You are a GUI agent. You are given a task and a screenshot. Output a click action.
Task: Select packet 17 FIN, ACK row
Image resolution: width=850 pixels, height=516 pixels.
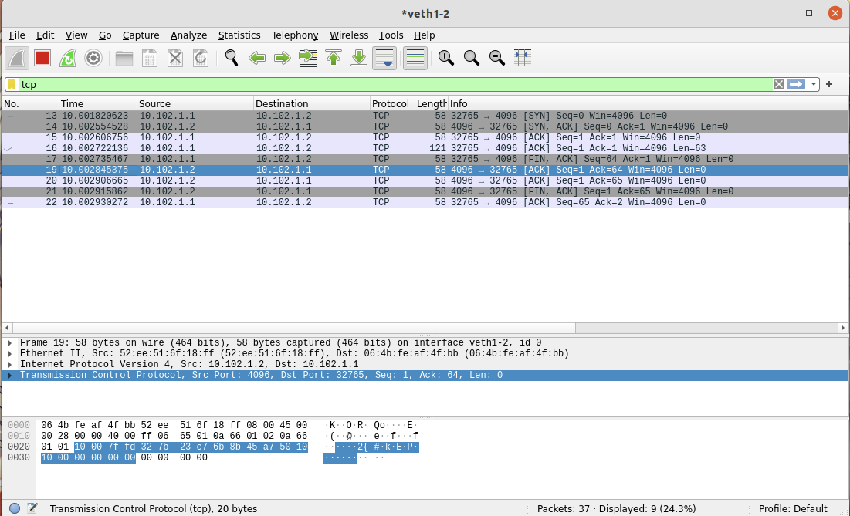[x=425, y=159]
